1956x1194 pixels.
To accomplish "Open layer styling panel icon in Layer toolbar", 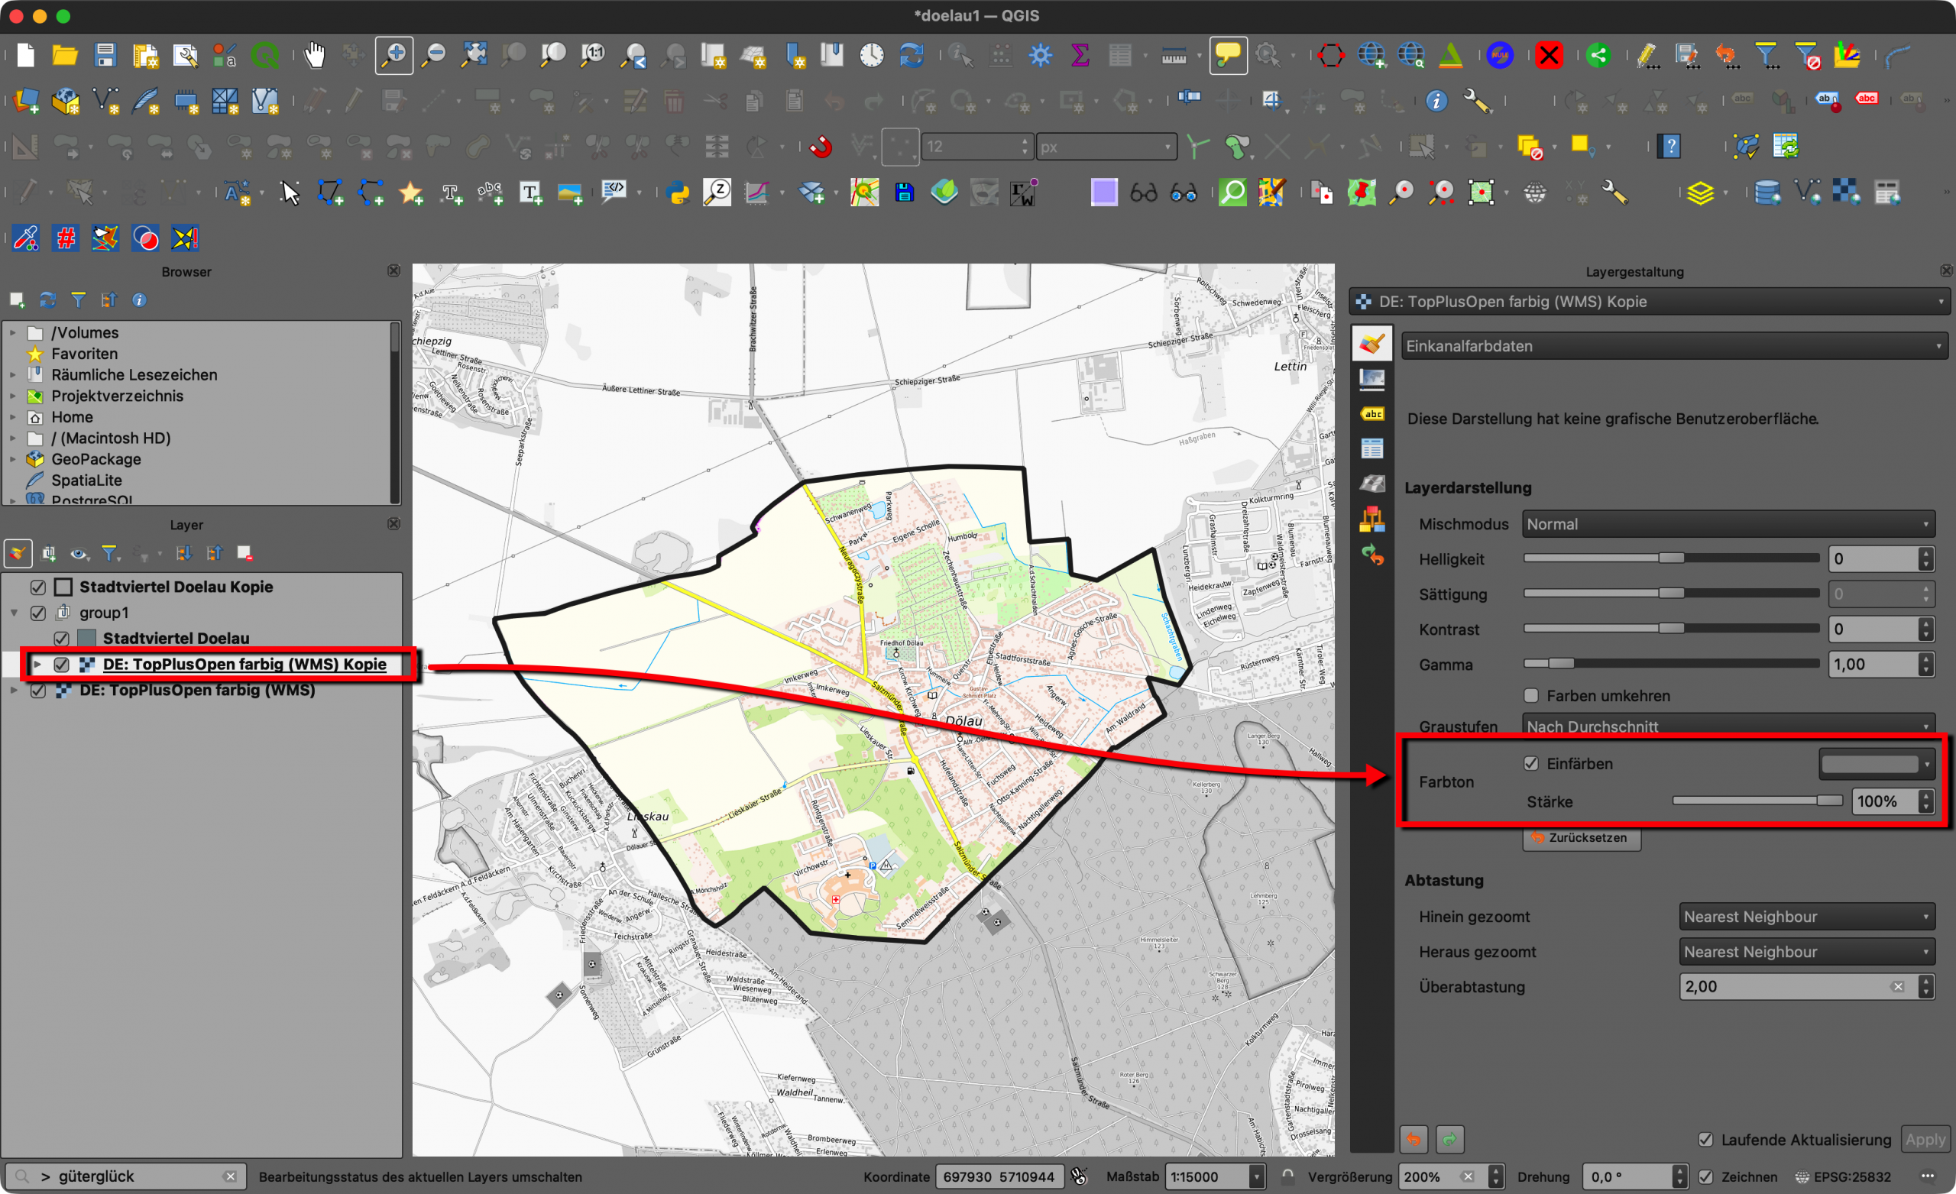I will [18, 553].
